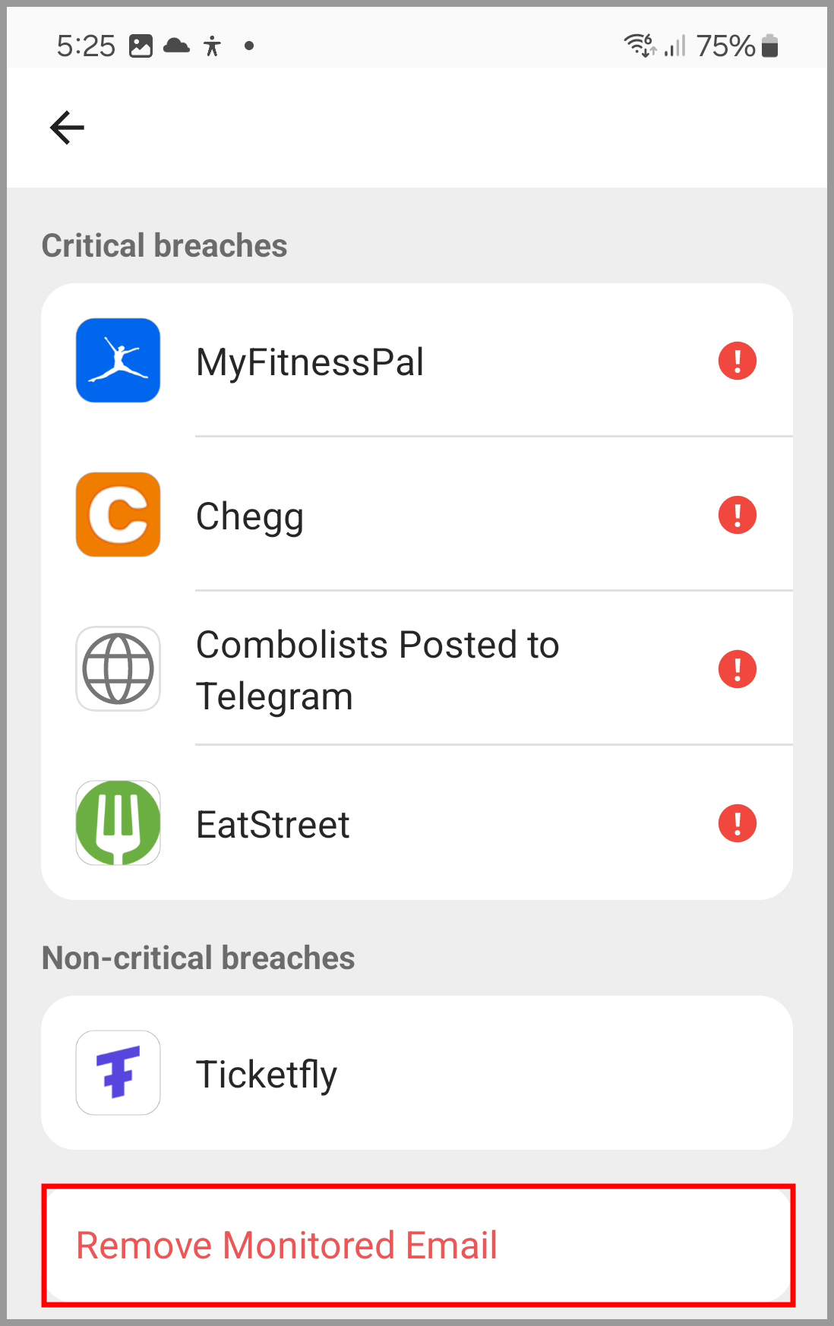Select the EatStreet breach row
Image resolution: width=834 pixels, height=1326 pixels.
pos(417,823)
